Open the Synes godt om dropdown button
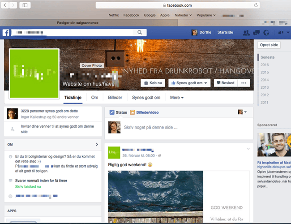The image size is (291, 224). (x=189, y=83)
